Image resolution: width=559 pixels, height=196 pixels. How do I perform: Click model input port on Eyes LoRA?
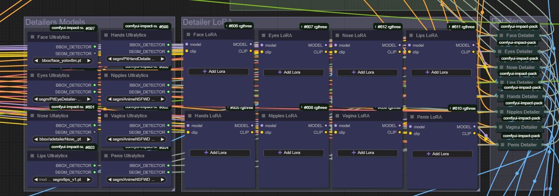[x=262, y=45]
